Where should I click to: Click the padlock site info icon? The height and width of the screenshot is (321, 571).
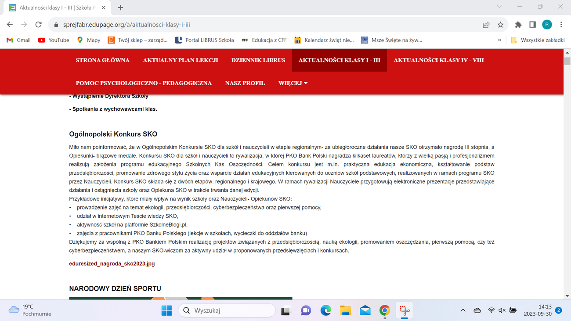[56, 25]
